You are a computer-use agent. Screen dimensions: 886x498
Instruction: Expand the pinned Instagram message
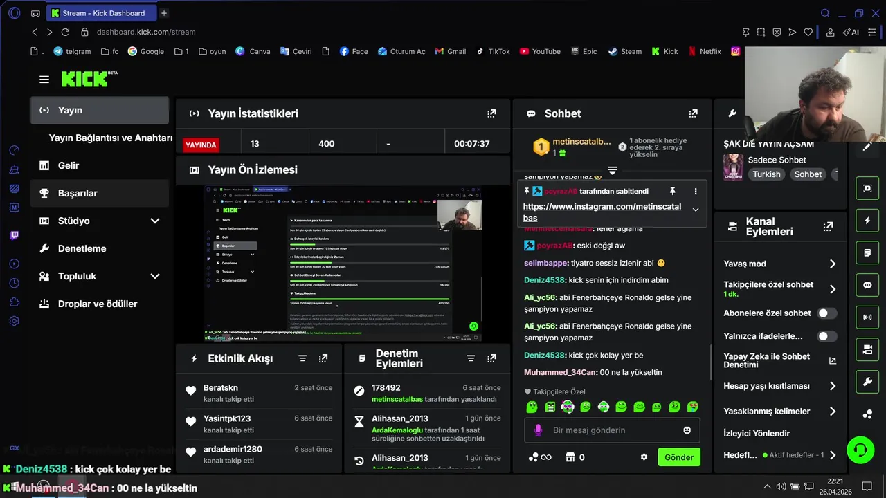click(x=696, y=210)
